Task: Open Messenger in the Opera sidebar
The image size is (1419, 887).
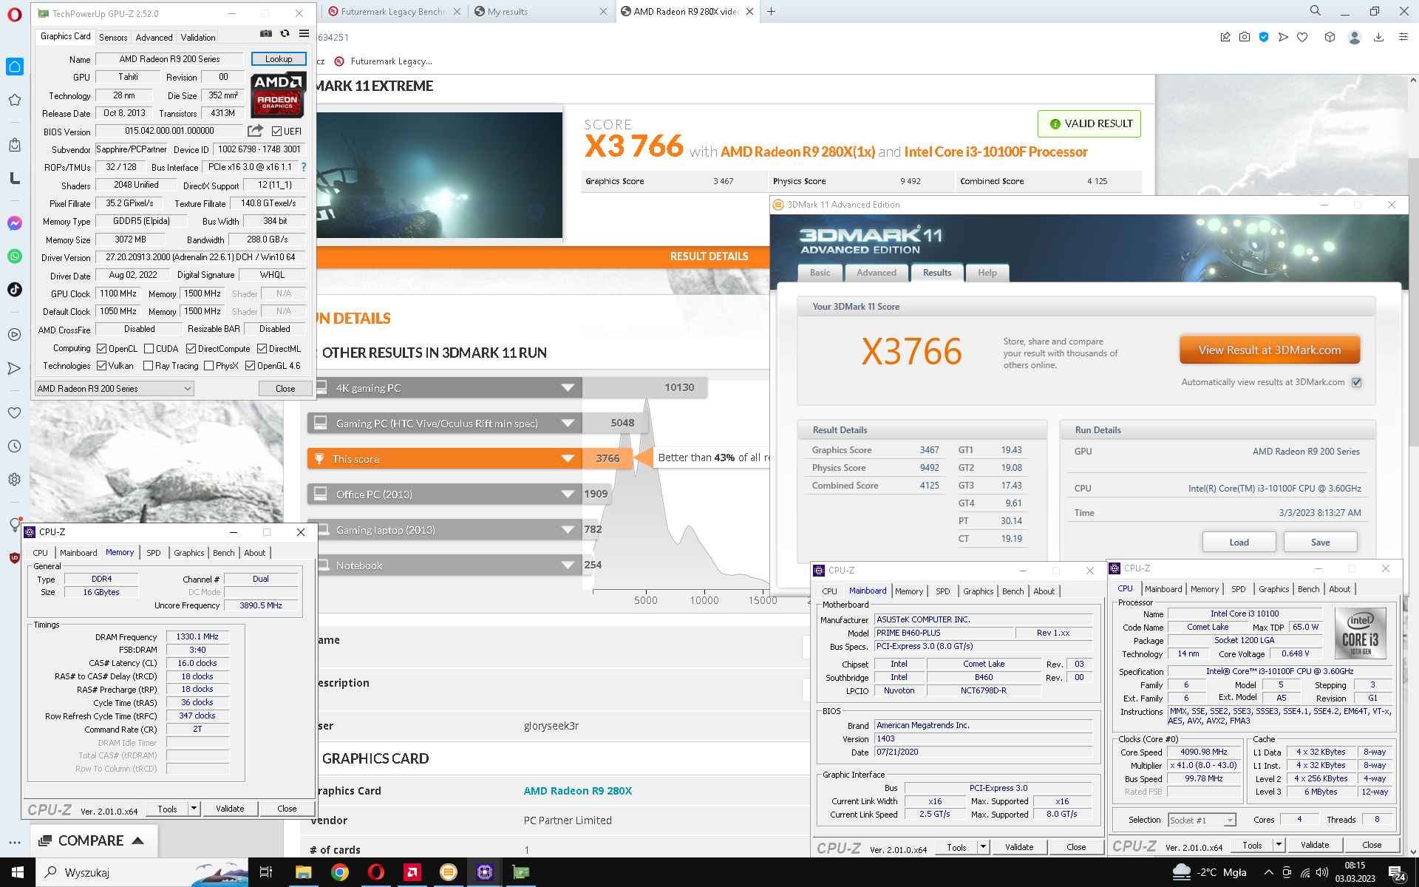Action: coord(15,223)
